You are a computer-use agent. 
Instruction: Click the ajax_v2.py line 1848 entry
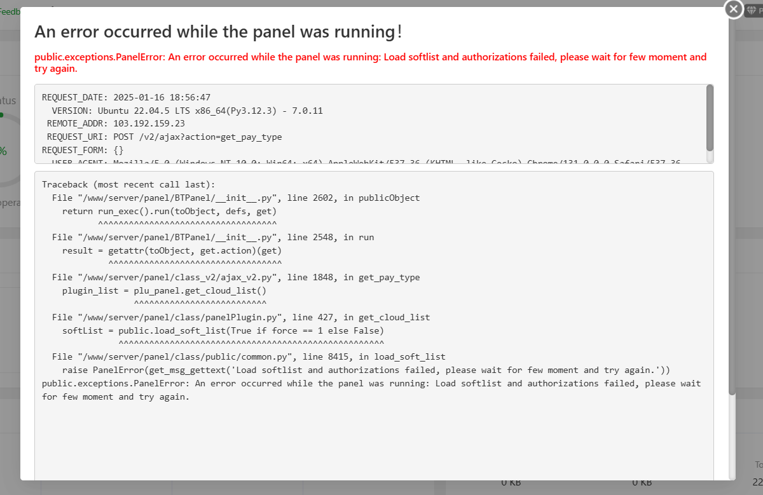pos(235,277)
